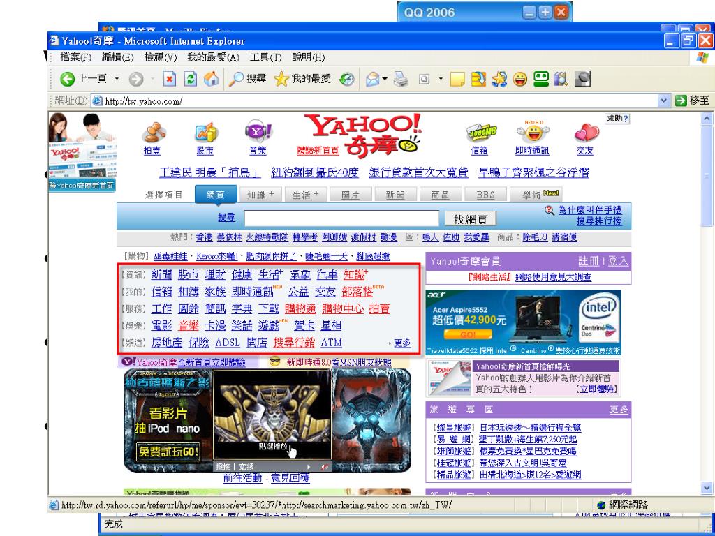Image resolution: width=715 pixels, height=536 pixels.
Task: Select the 網頁 search tab
Action: (216, 194)
